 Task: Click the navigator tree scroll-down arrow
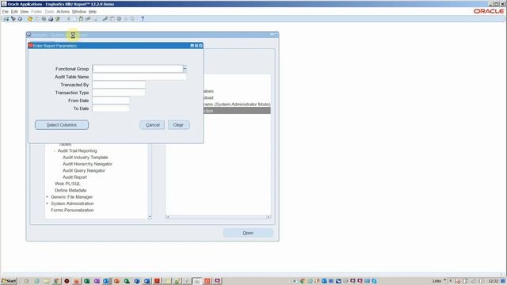pyautogui.click(x=150, y=217)
